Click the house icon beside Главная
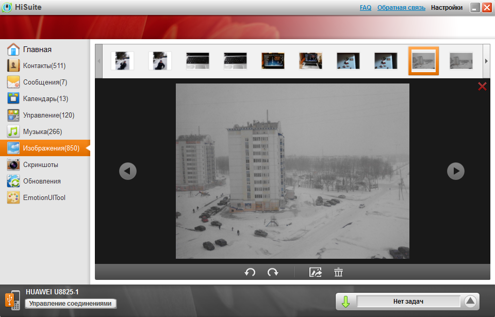 (13, 49)
